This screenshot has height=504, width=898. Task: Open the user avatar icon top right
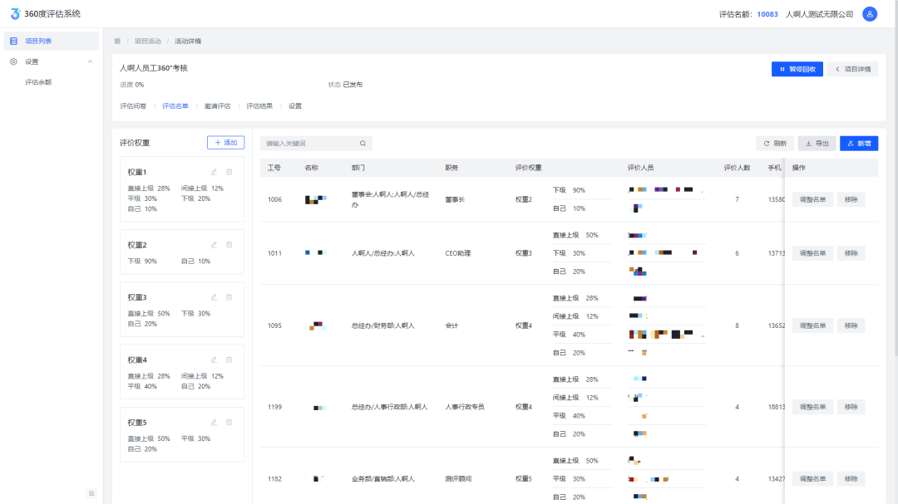click(871, 13)
